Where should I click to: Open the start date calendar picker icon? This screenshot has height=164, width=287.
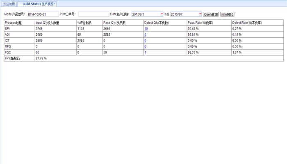(162, 14)
